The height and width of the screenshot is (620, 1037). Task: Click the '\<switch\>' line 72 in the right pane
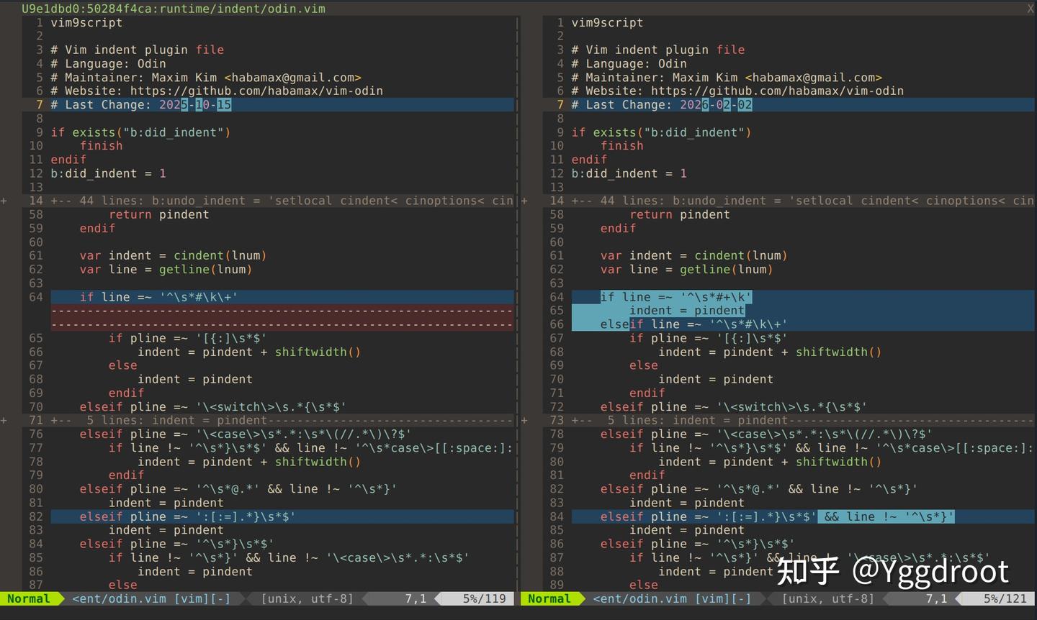(x=733, y=407)
